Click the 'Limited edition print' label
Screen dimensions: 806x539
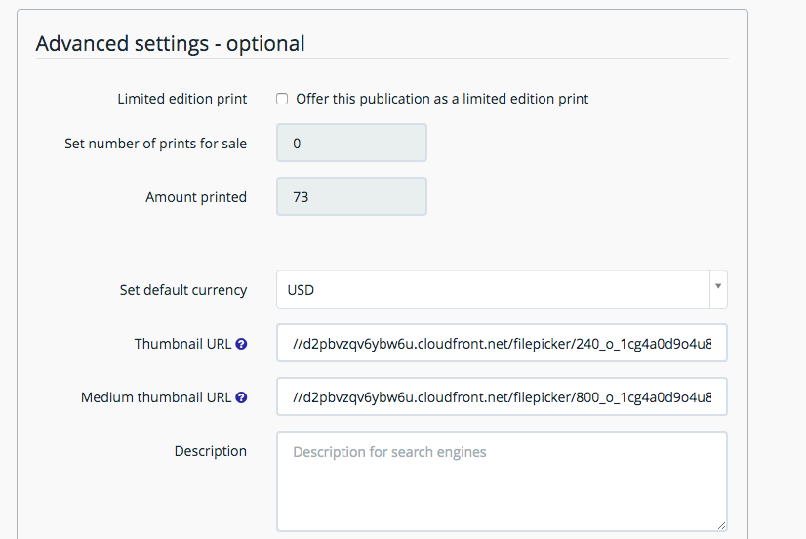[x=182, y=99]
